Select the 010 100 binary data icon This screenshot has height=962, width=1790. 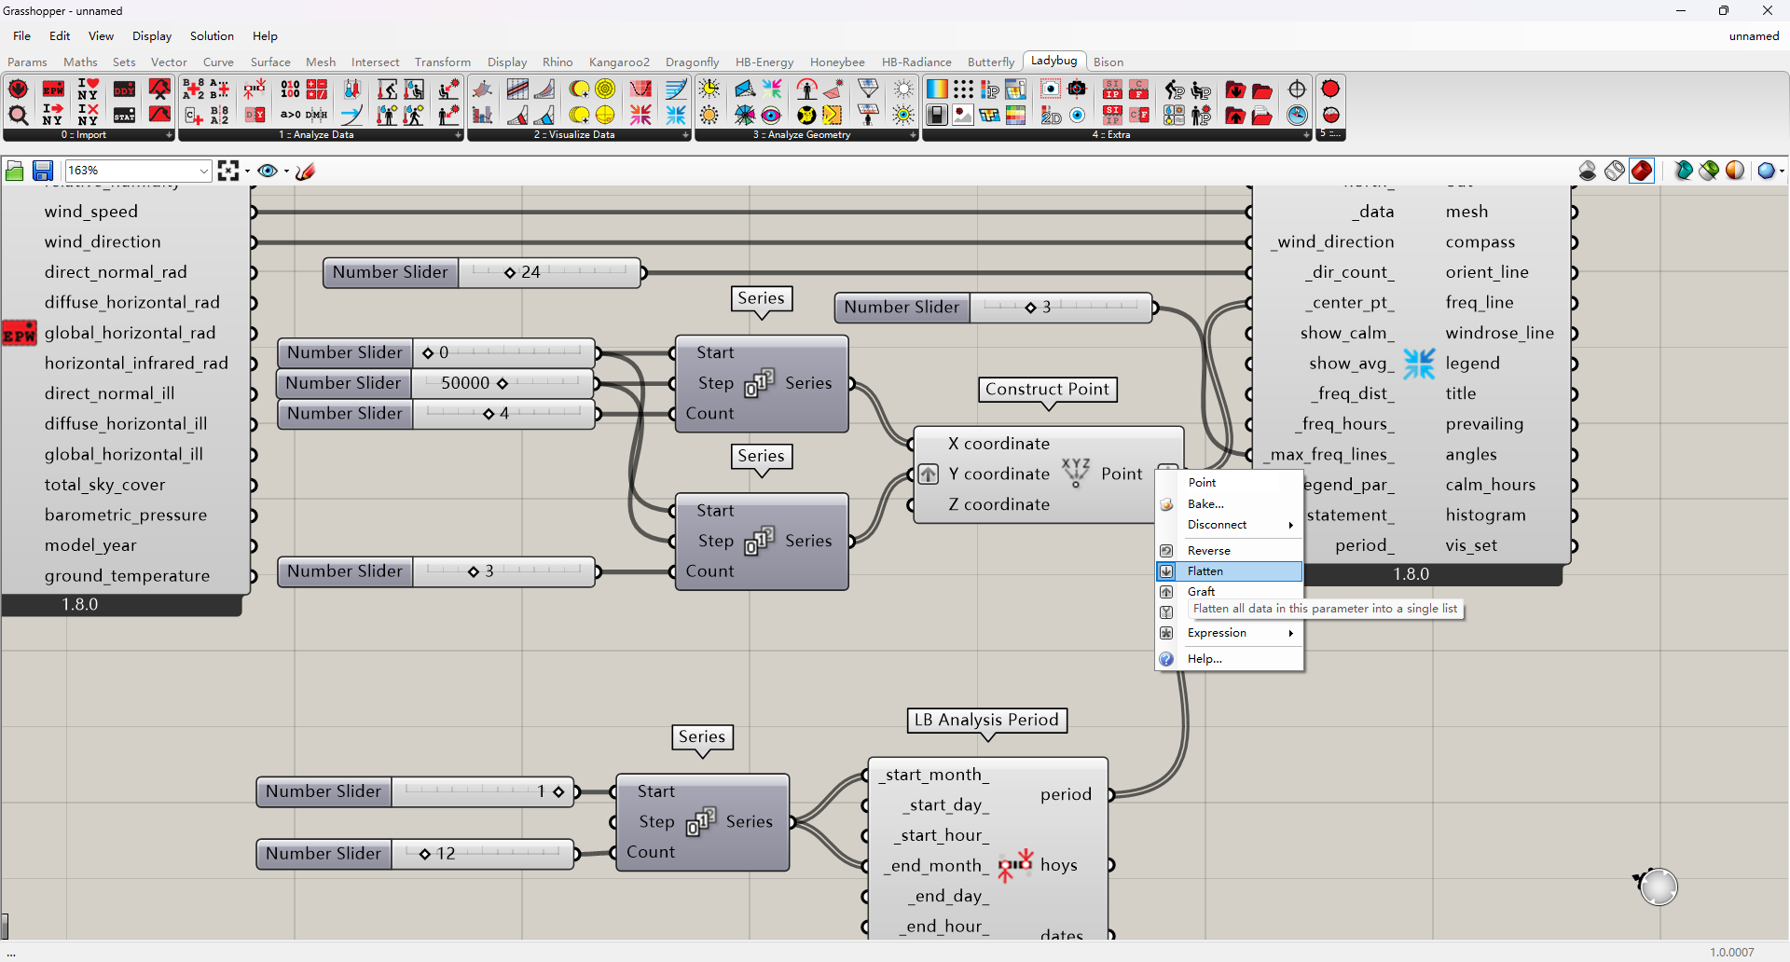291,89
